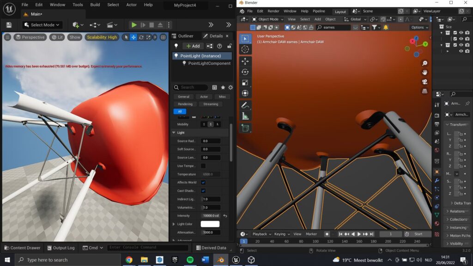Expand the Light Color property
473x266 pixels.
tap(174, 224)
